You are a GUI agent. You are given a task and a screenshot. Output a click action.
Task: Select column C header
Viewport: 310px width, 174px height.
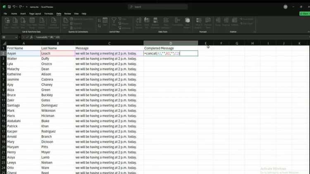[110, 43]
